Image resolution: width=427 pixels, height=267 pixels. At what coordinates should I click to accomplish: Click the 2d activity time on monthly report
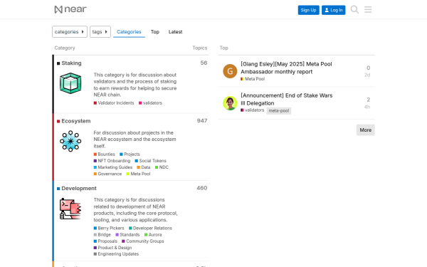tap(367, 75)
